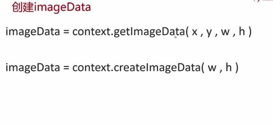Click the h parameter in createImageData call
Screen dimensions: 273x125
click(229, 67)
